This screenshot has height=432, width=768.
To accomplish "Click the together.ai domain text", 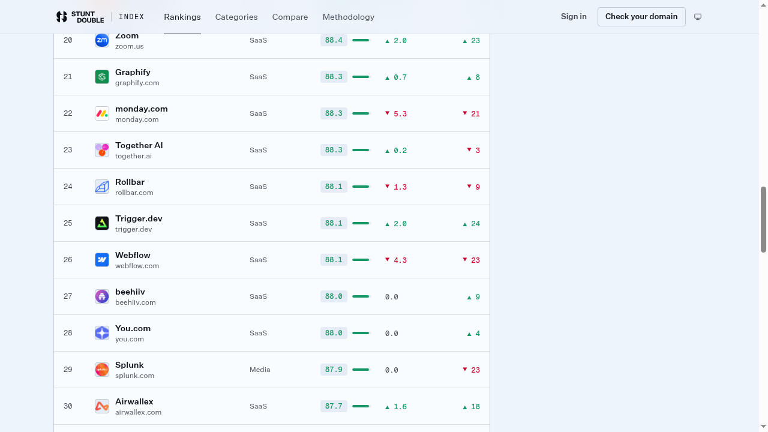I will pos(133,156).
